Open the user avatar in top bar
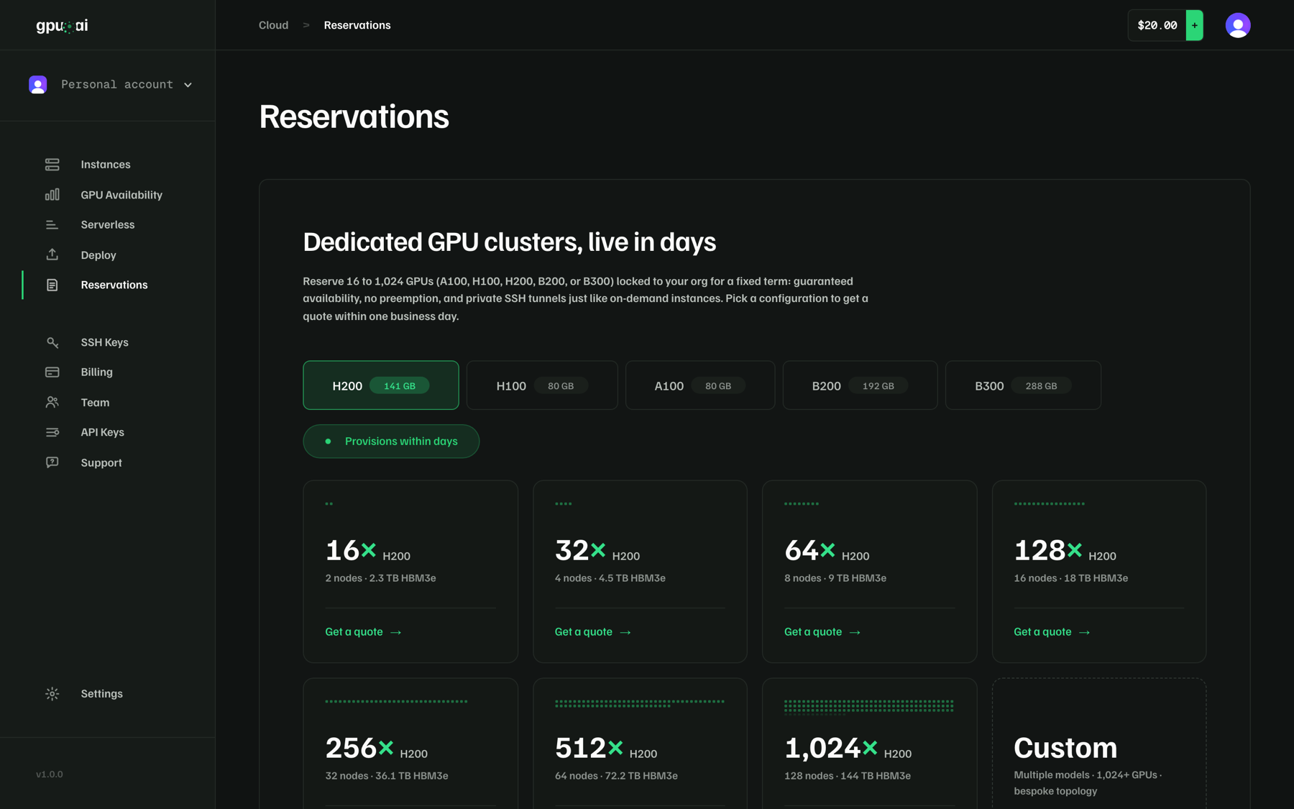Viewport: 1294px width, 809px height. tap(1237, 25)
